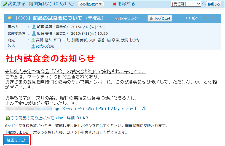Click the green pencil edit icon
The height and width of the screenshot is (146, 225).
click(5, 4)
